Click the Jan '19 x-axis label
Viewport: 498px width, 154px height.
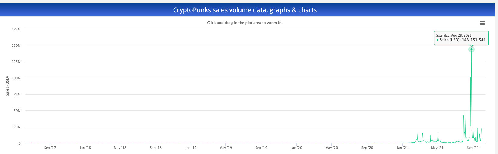tap(191, 148)
